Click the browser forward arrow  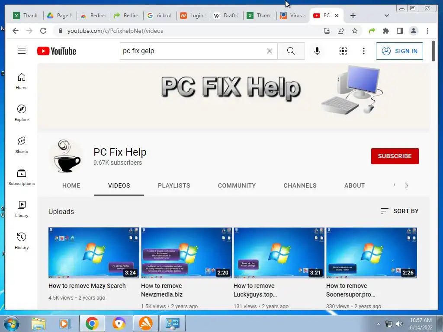click(x=29, y=31)
